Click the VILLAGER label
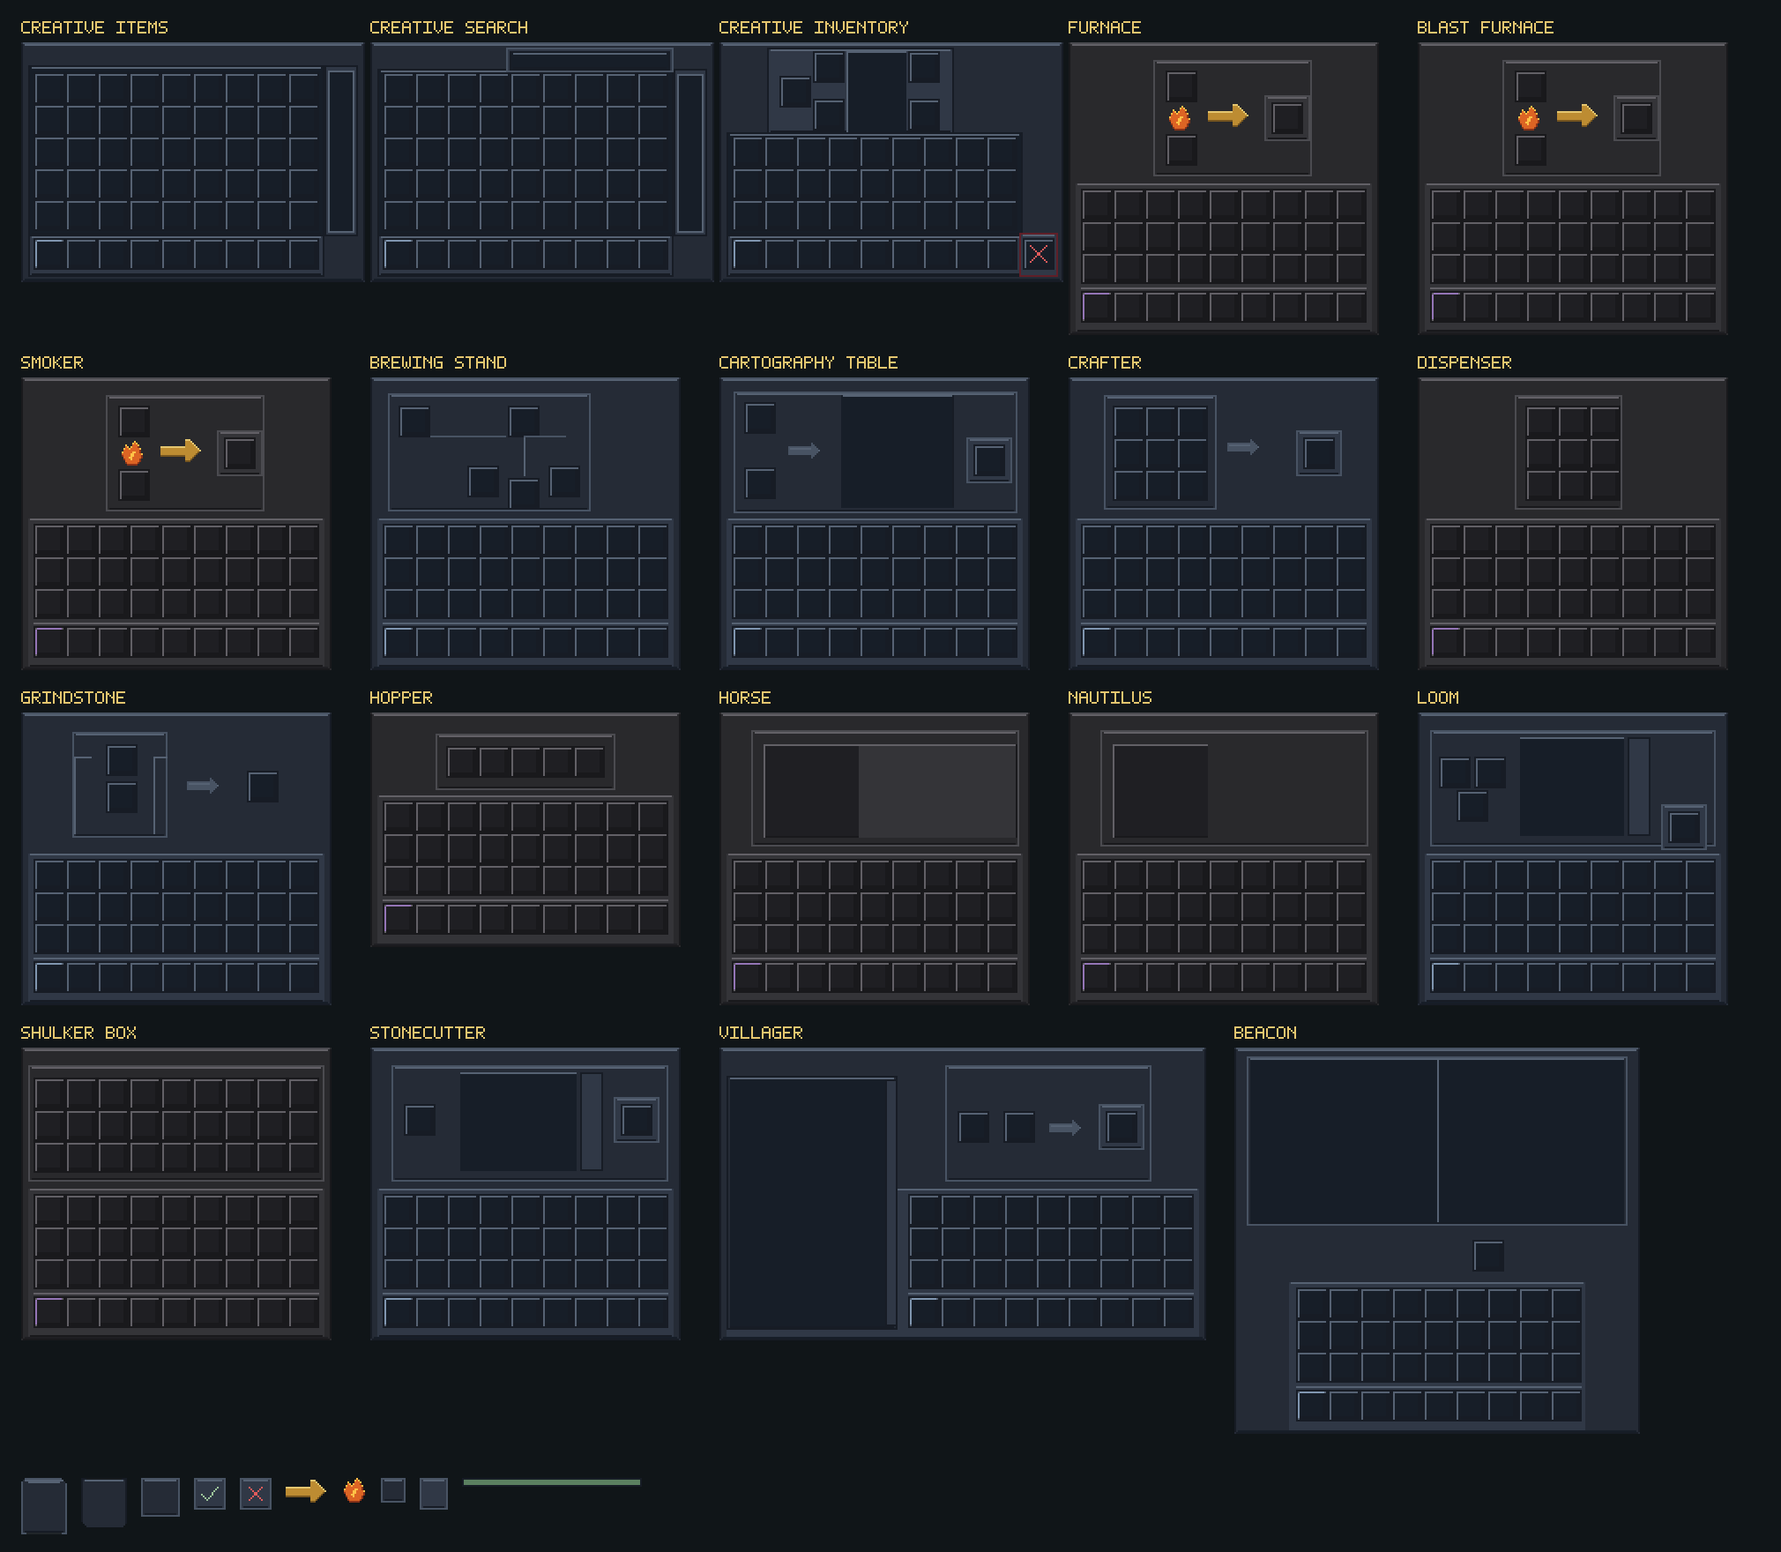 click(761, 1033)
